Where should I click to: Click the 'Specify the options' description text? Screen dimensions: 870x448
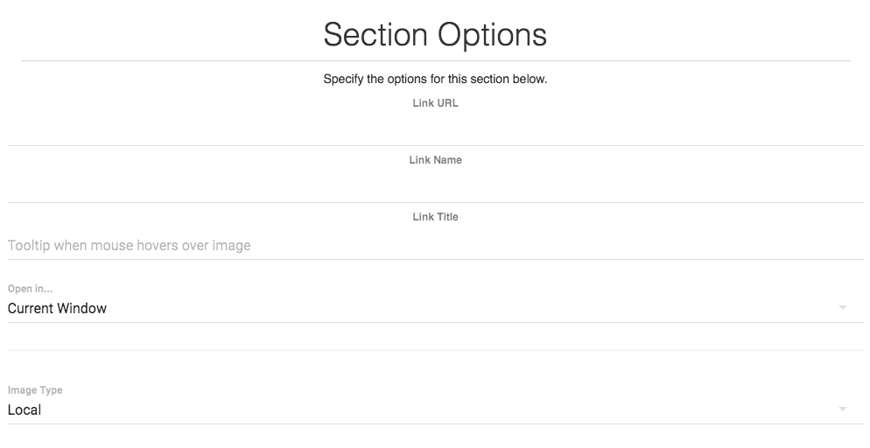coord(435,79)
